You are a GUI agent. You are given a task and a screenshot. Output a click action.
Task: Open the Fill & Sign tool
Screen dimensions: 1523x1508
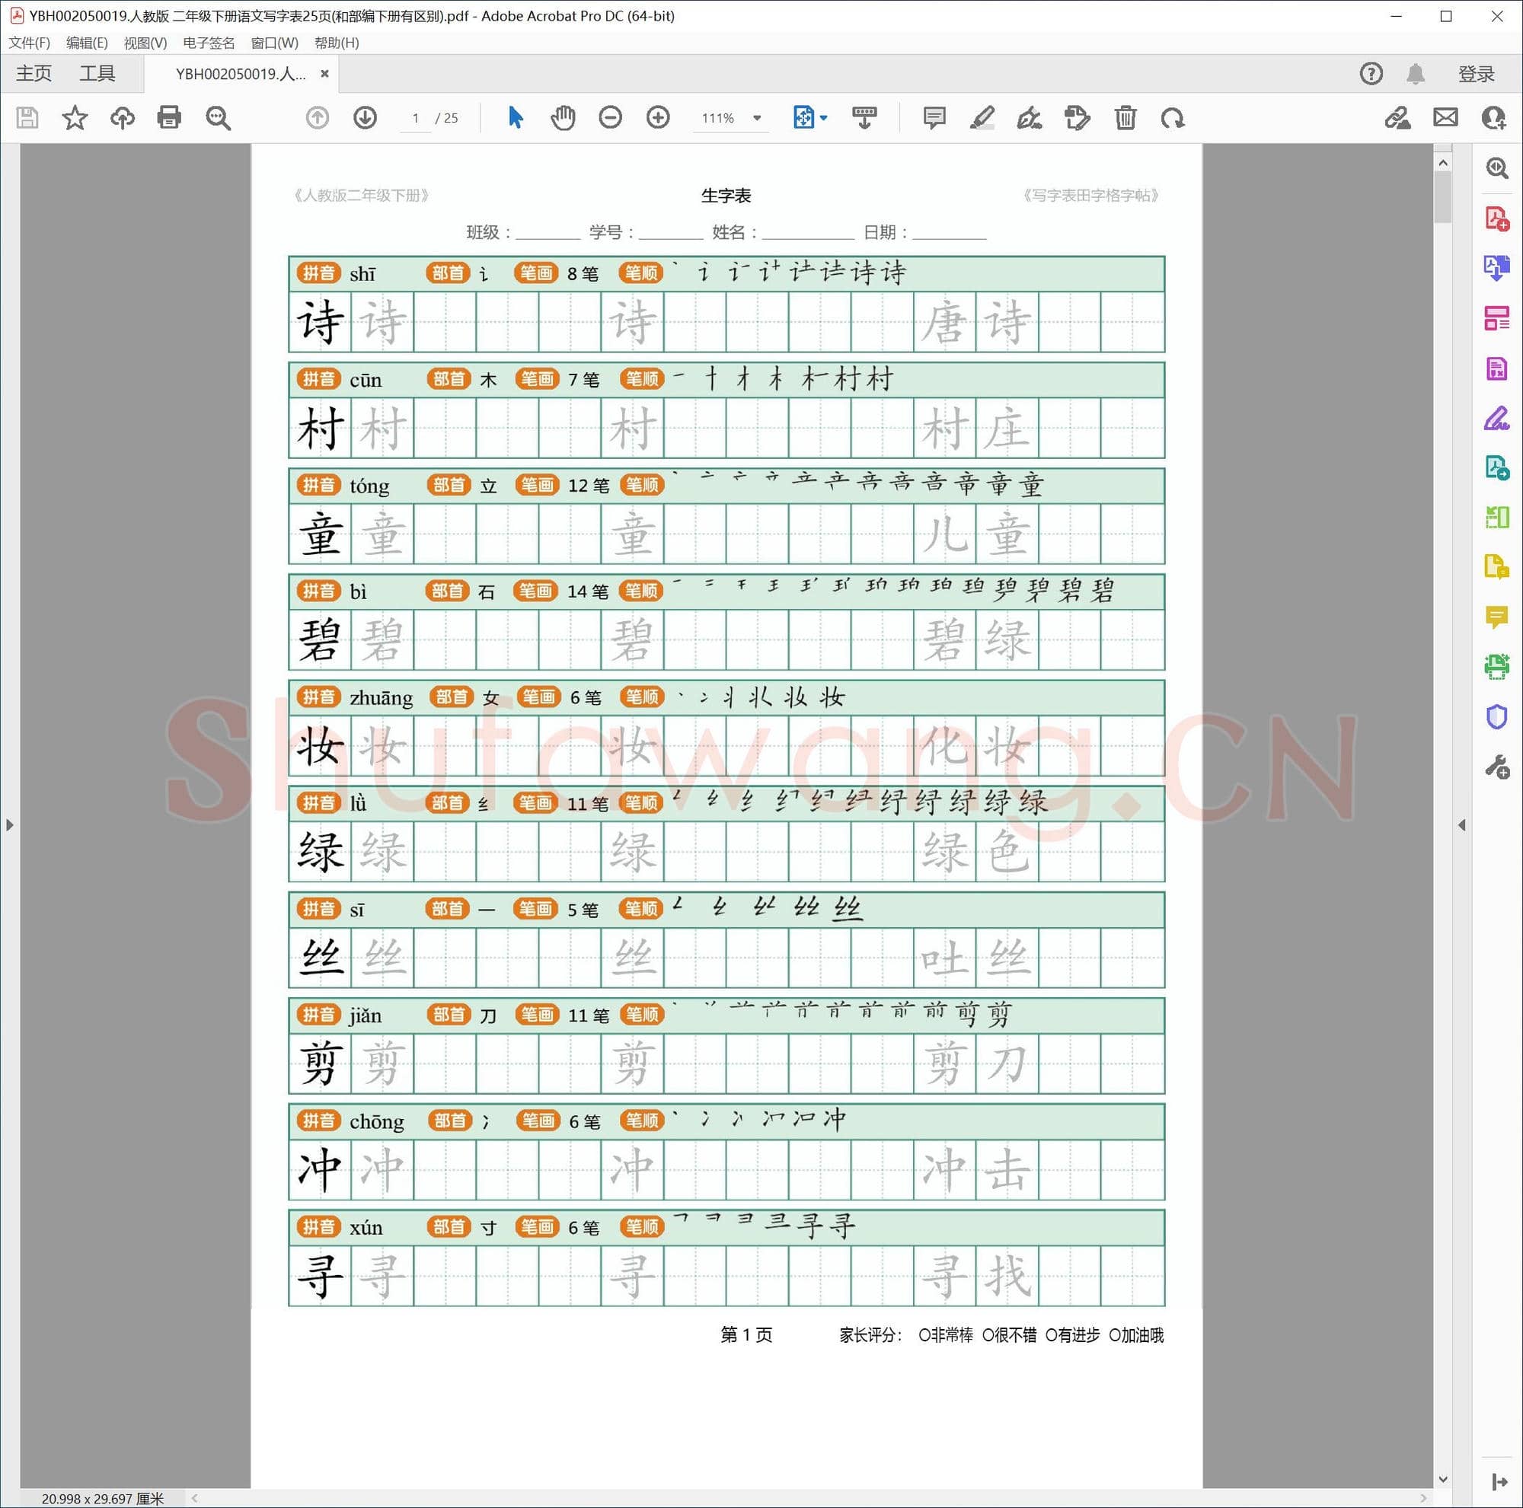(x=1029, y=118)
